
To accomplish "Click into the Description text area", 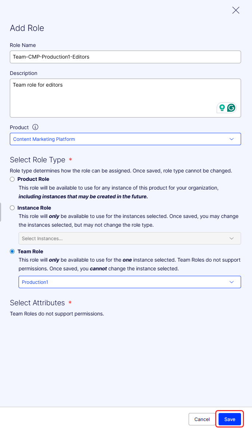I will pyautogui.click(x=125, y=98).
